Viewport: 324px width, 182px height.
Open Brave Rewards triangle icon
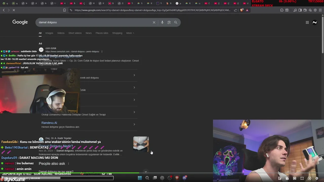pyautogui.click(x=247, y=10)
